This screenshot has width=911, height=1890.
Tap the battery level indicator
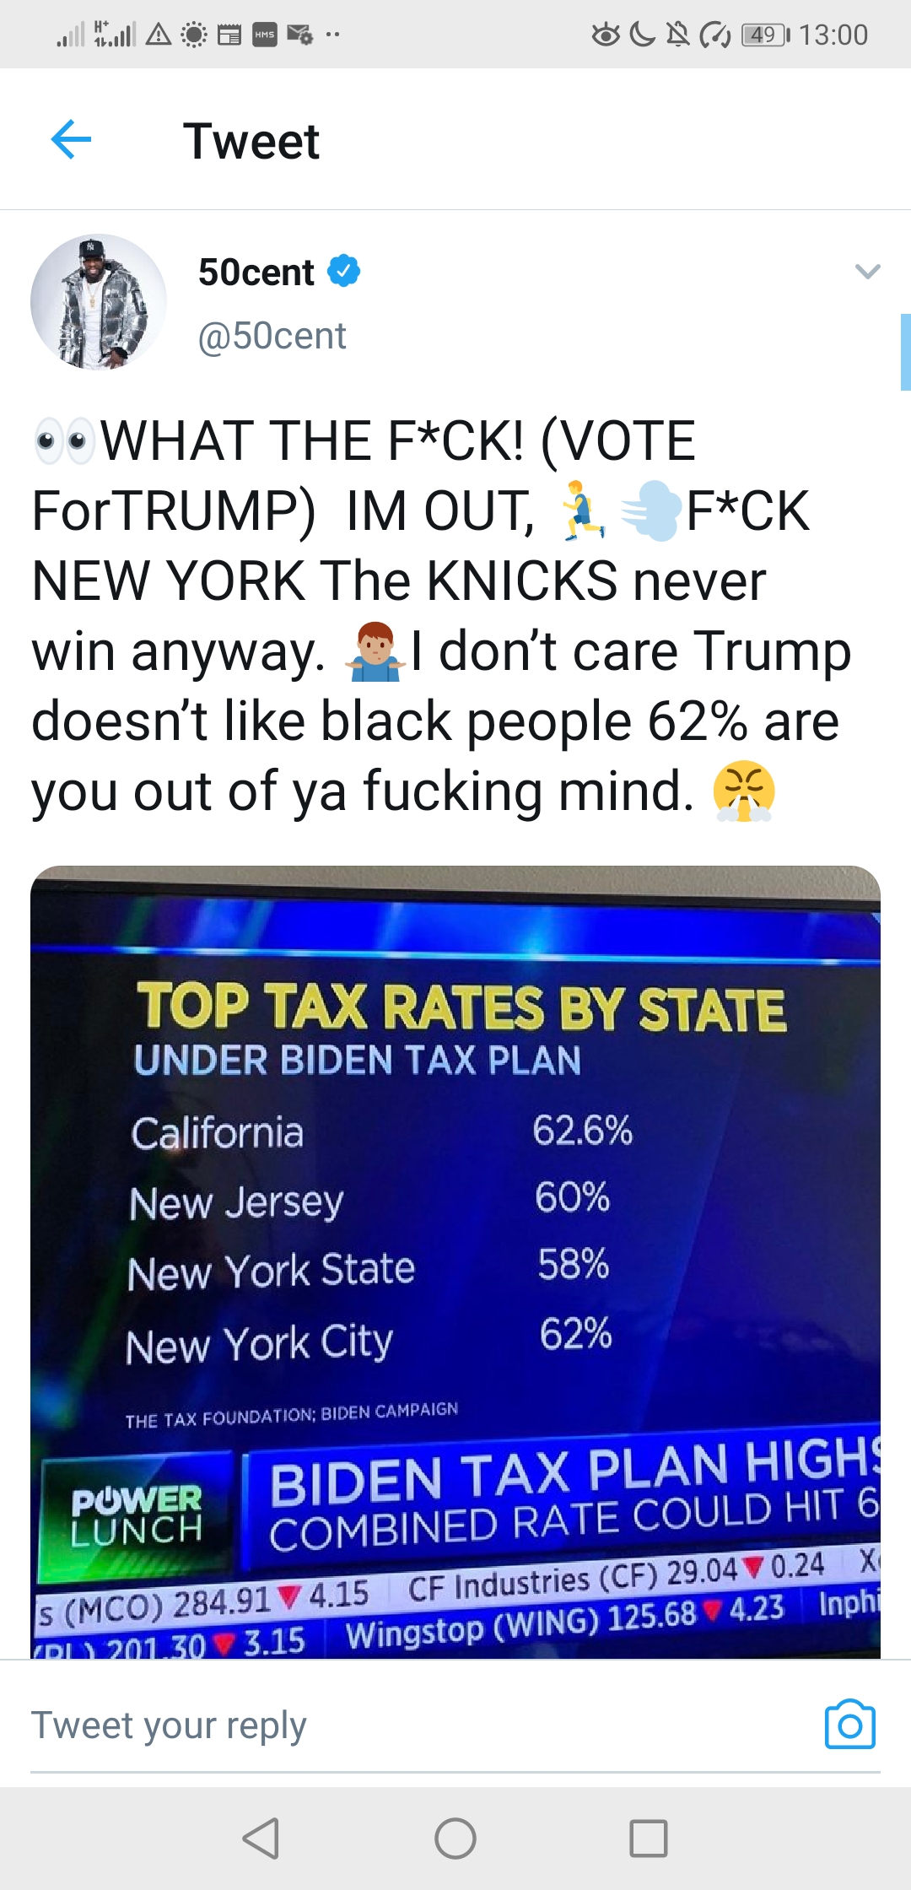(765, 35)
